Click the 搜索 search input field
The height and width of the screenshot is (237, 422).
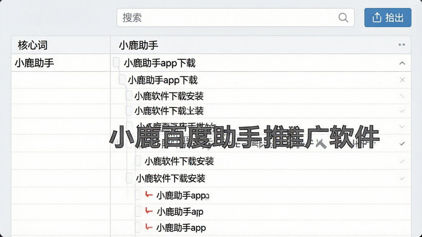coord(235,17)
